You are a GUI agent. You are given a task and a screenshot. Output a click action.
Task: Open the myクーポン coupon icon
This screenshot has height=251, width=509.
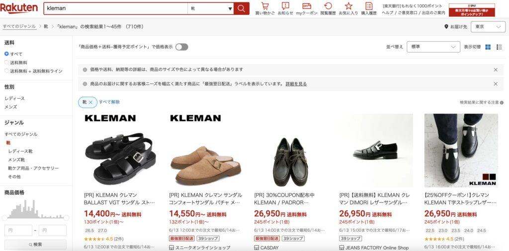click(x=306, y=6)
